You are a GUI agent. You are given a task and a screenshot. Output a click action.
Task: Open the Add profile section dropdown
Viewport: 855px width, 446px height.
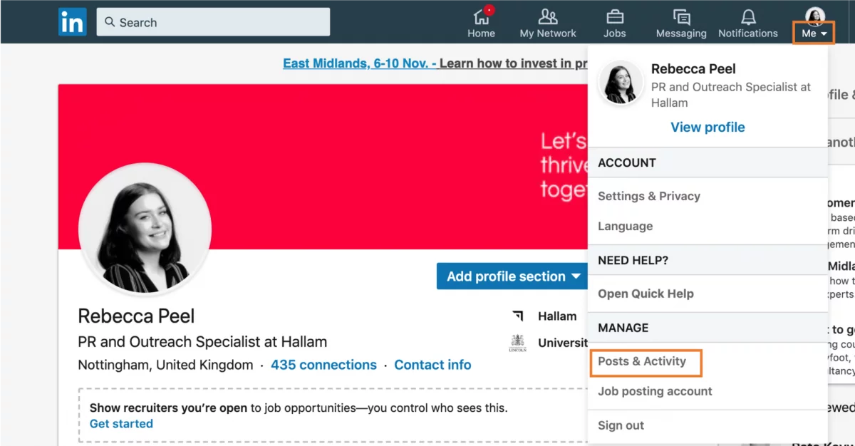512,276
